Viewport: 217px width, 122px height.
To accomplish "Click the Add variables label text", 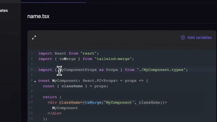I will [199, 38].
